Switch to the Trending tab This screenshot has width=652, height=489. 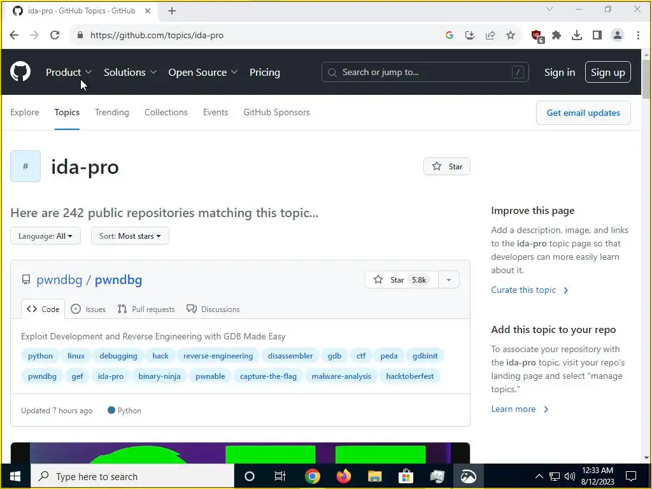pos(112,112)
